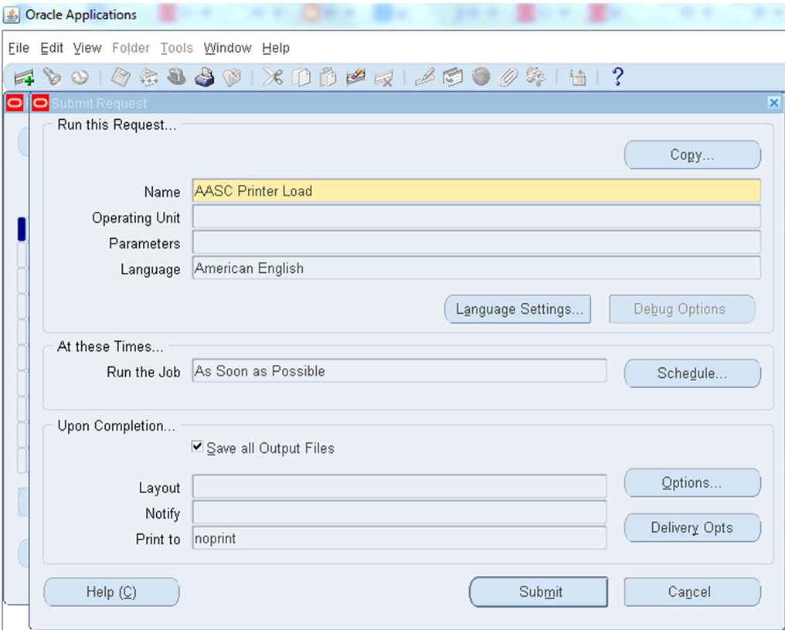Viewport: 785px width, 630px height.
Task: Open Delivery Opts
Action: coord(692,527)
